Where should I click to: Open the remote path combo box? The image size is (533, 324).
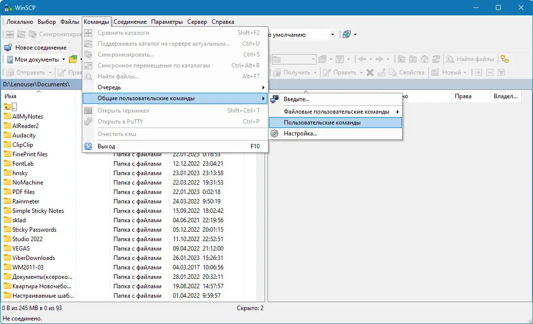294,60
